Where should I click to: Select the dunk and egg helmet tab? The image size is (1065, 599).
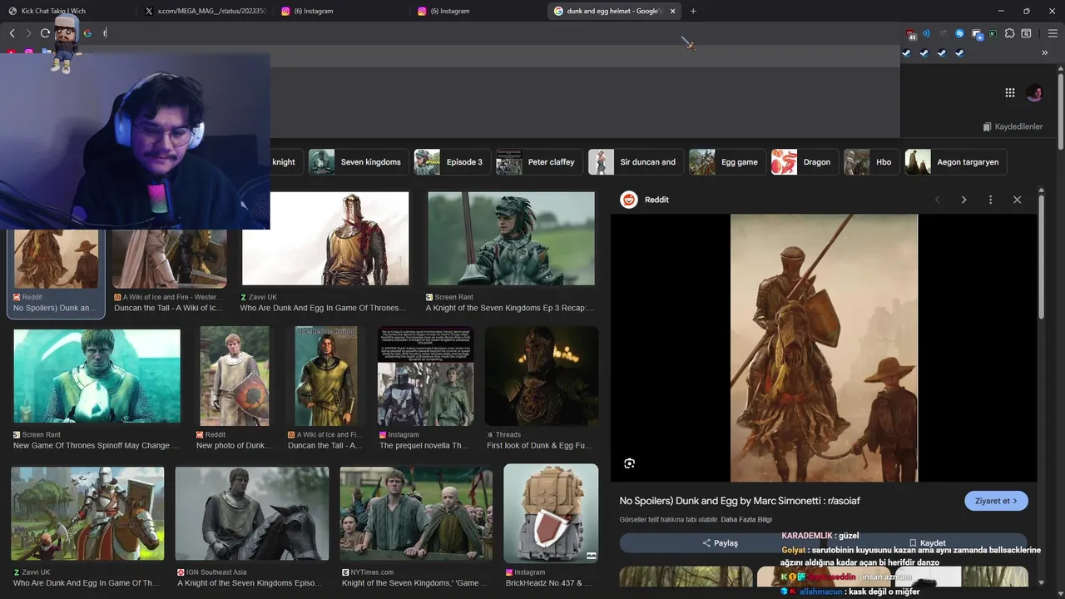[613, 11]
